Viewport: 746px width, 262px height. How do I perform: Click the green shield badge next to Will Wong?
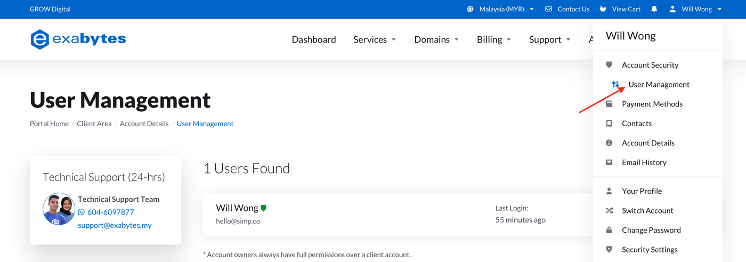263,208
